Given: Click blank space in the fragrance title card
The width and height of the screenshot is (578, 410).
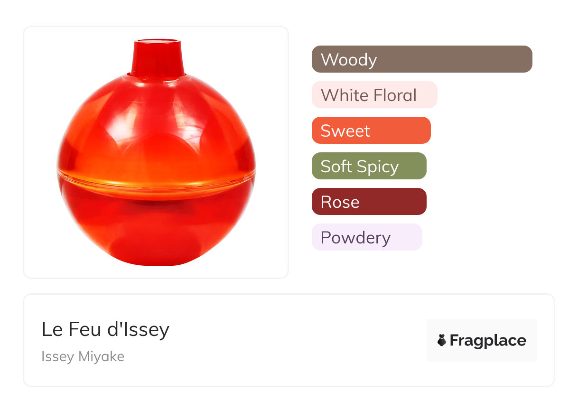Looking at the screenshot, I should (x=294, y=342).
